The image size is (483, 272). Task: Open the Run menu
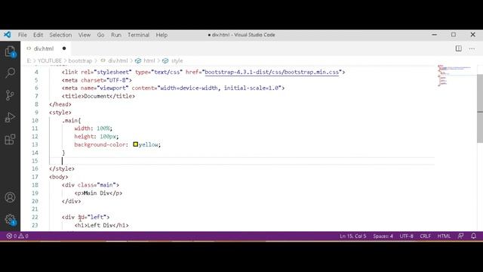tap(116, 35)
